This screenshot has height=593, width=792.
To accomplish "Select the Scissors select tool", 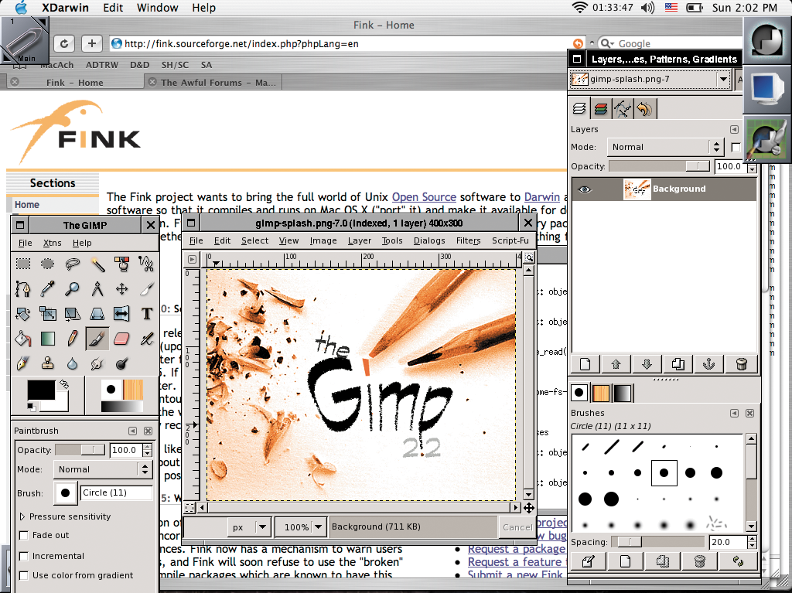I will [x=146, y=264].
